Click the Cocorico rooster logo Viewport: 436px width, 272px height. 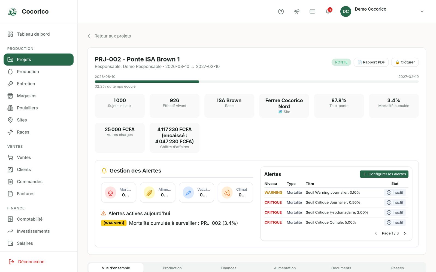[x=13, y=11]
